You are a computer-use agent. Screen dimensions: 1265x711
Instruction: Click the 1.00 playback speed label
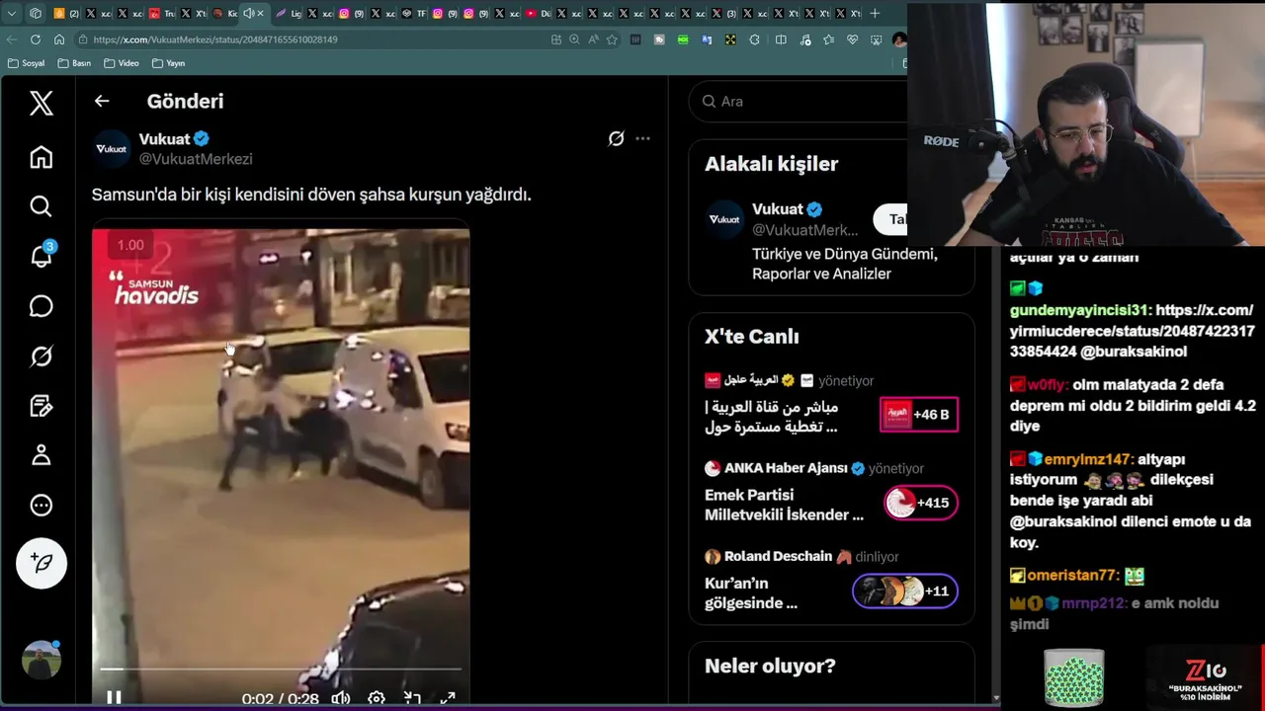130,245
